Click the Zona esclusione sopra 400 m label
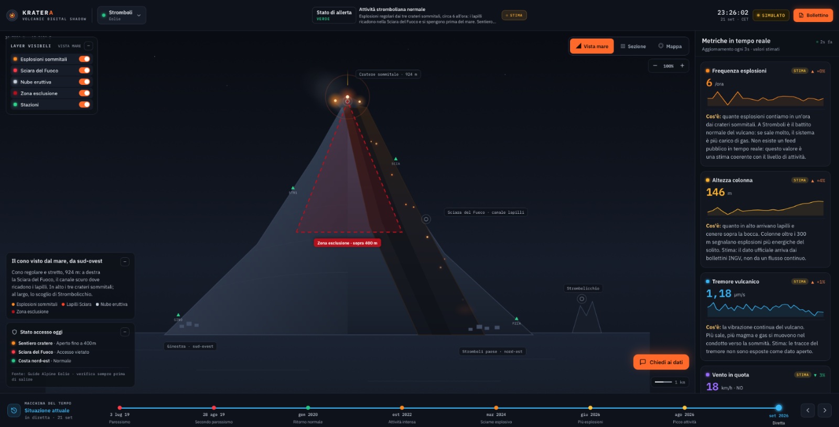The image size is (839, 427). [347, 243]
